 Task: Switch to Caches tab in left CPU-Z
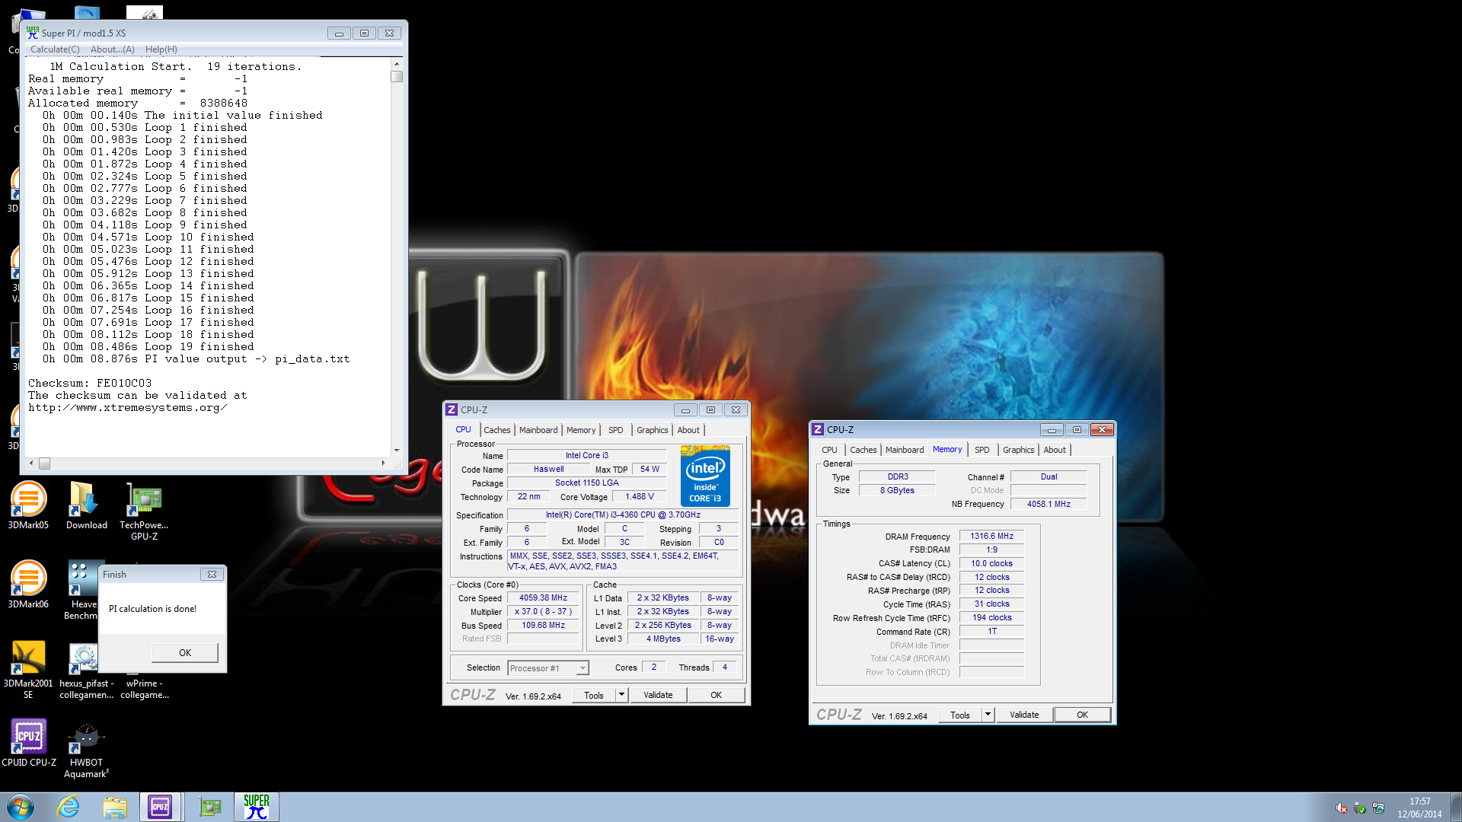click(497, 430)
